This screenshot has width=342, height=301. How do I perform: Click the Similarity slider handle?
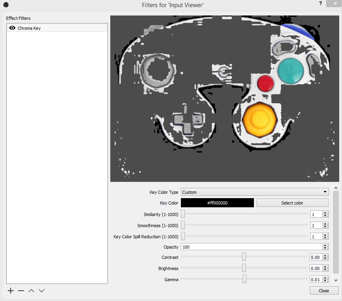tap(183, 214)
